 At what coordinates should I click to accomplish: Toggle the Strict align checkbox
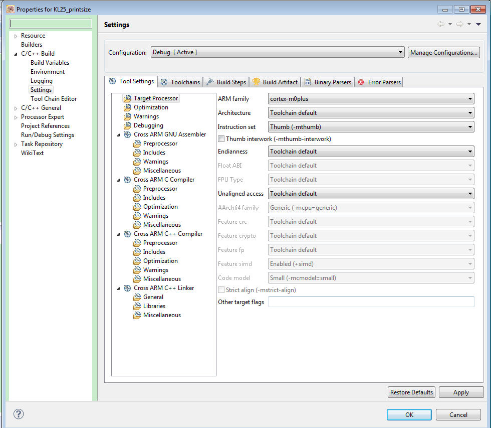click(221, 290)
